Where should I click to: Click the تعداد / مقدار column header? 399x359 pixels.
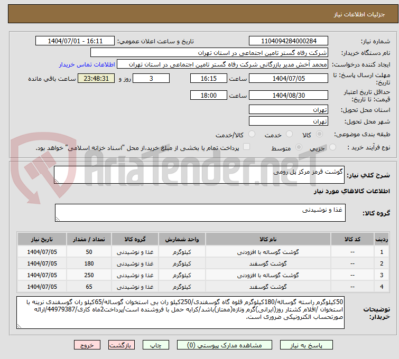click(89, 239)
